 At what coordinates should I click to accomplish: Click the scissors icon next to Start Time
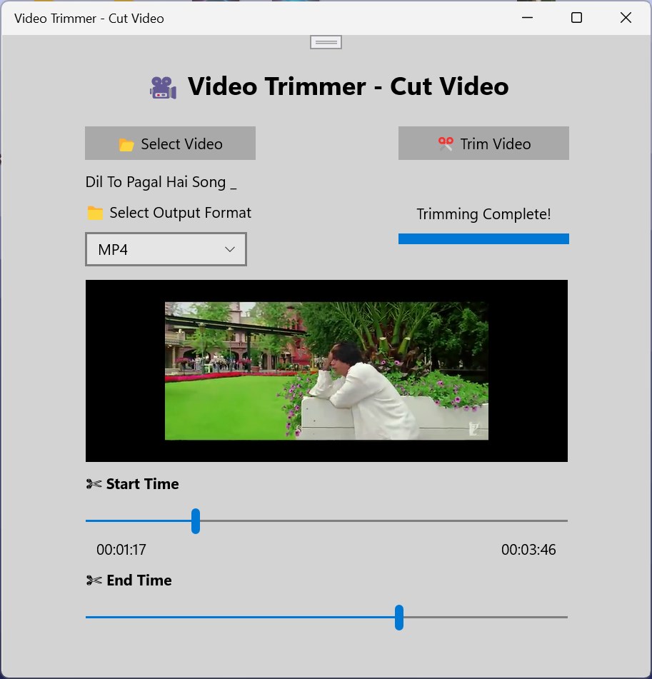(x=94, y=484)
